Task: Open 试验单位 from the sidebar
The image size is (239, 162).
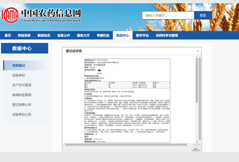Action: click(x=19, y=75)
